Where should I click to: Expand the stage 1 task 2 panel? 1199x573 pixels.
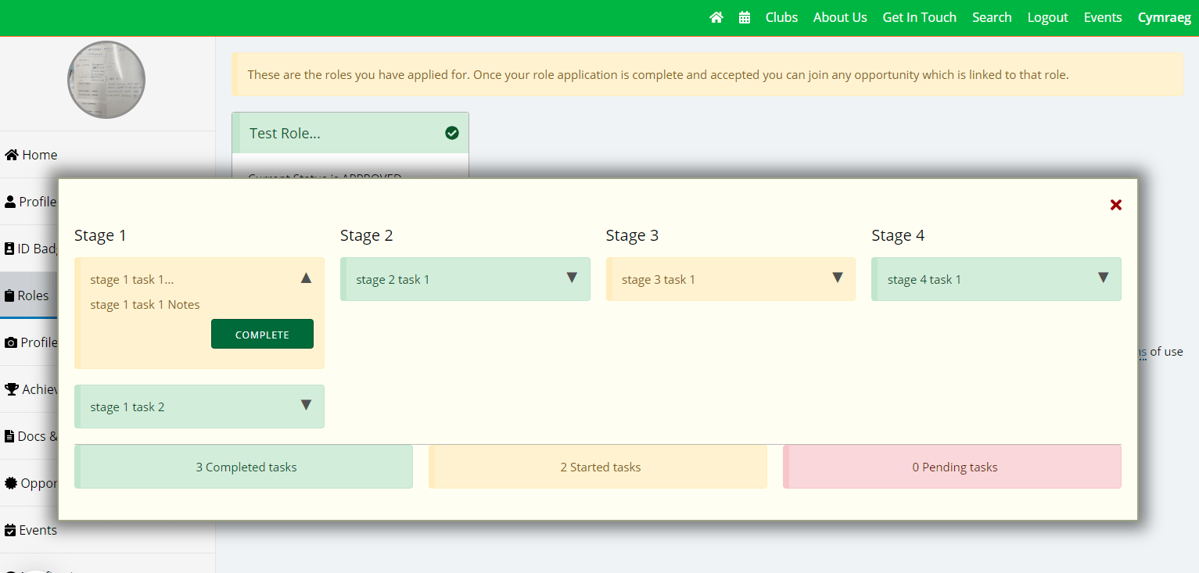(306, 405)
